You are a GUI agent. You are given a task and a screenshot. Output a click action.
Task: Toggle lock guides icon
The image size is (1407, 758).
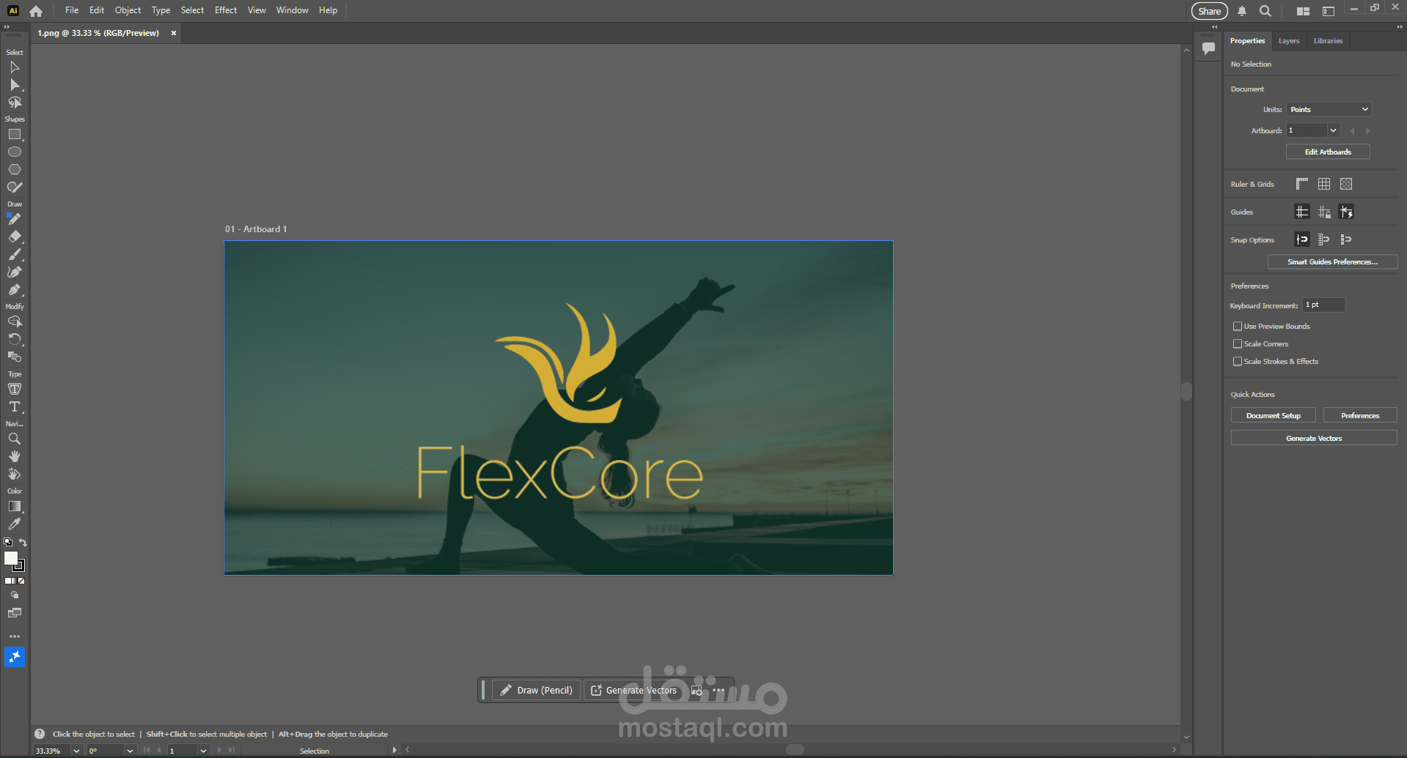coord(1324,212)
